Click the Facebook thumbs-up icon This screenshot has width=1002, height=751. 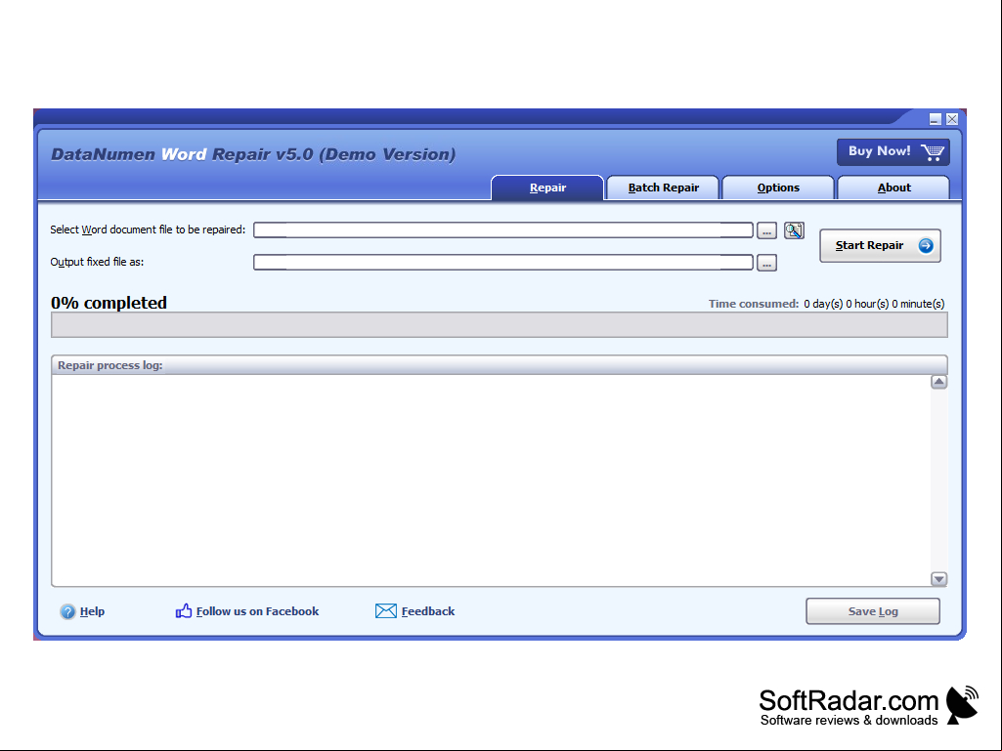tap(184, 611)
